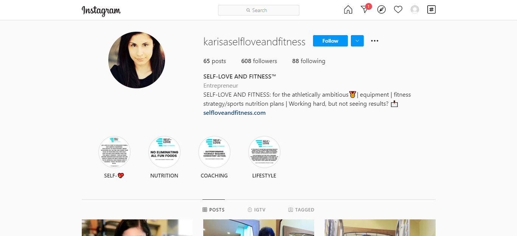Click the Instagram logo
The width and height of the screenshot is (517, 236).
click(101, 11)
